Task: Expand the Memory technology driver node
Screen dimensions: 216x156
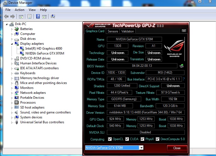Action: tap(12, 78)
